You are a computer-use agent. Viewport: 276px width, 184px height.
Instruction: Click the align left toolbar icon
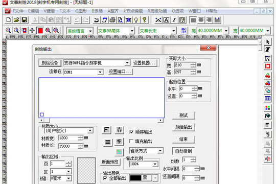pos(193,20)
